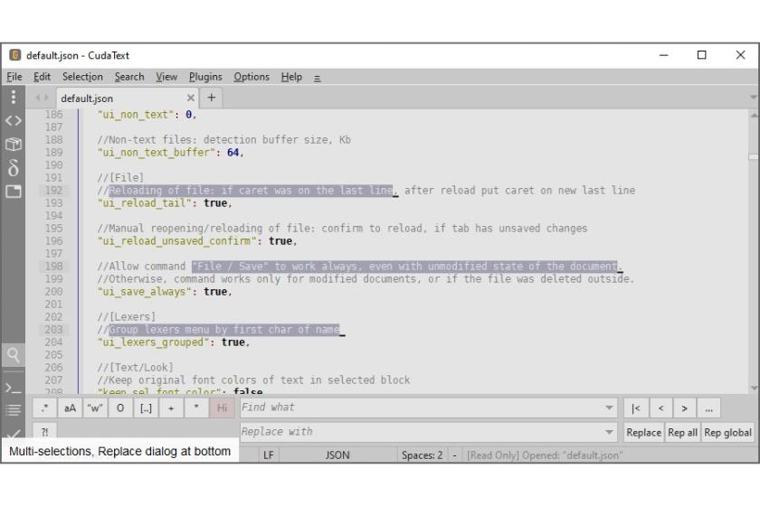Open the tabs dropdown arrow at far right
760x506 pixels.
click(753, 98)
